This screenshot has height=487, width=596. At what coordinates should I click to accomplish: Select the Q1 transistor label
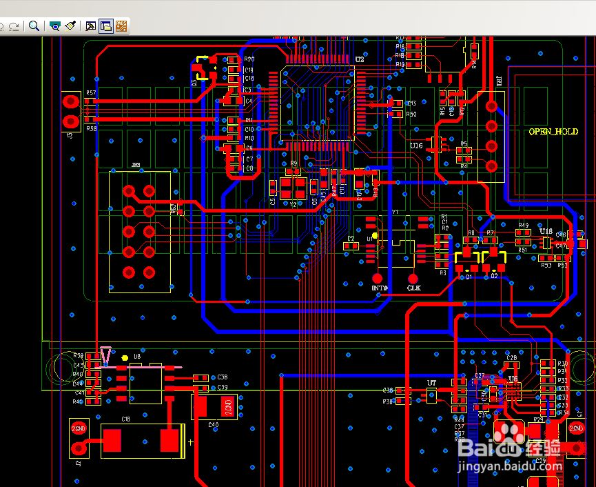pyautogui.click(x=469, y=277)
